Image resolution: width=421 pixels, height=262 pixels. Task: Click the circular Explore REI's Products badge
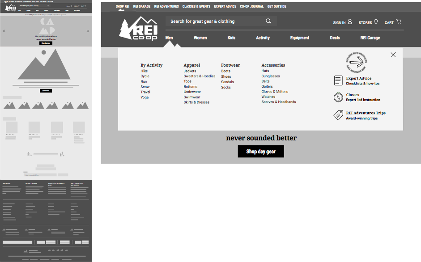[x=356, y=62]
